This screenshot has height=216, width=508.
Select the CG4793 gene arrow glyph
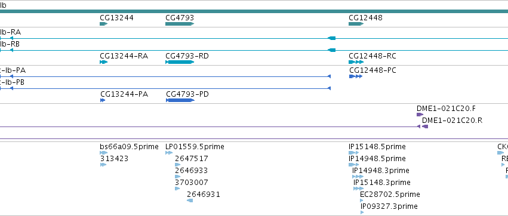tap(180, 24)
